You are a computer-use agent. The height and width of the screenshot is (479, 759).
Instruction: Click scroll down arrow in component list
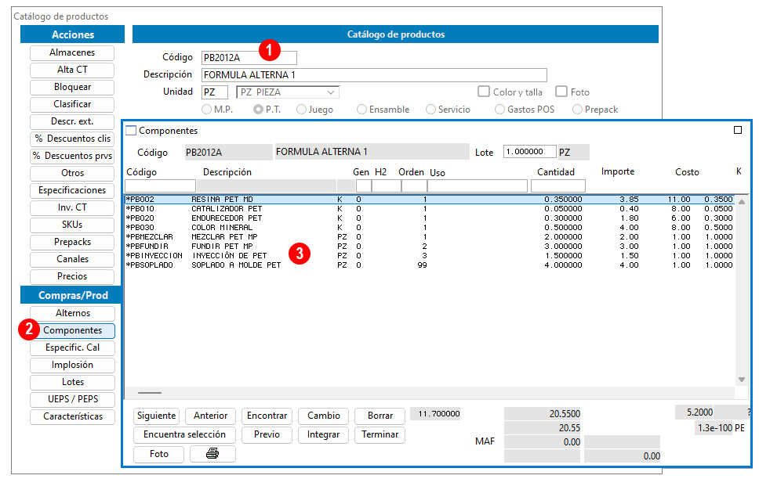point(742,380)
